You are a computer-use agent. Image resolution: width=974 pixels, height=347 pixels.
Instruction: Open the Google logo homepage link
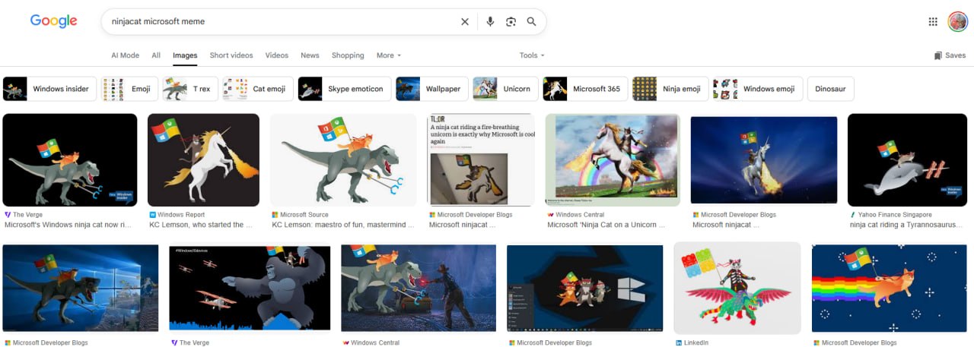53,21
